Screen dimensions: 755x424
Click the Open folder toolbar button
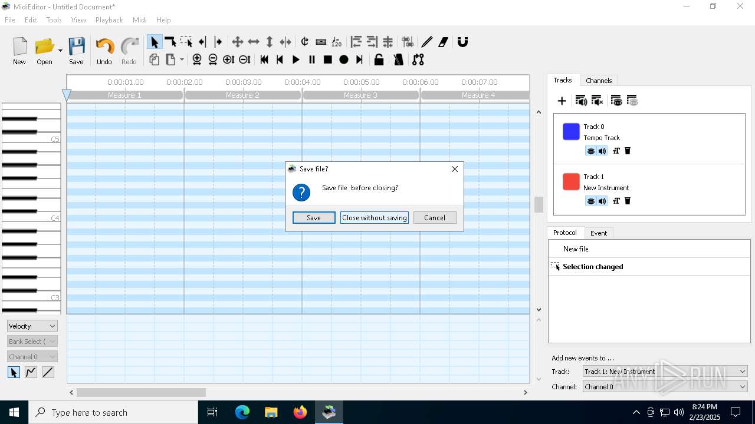coord(45,51)
